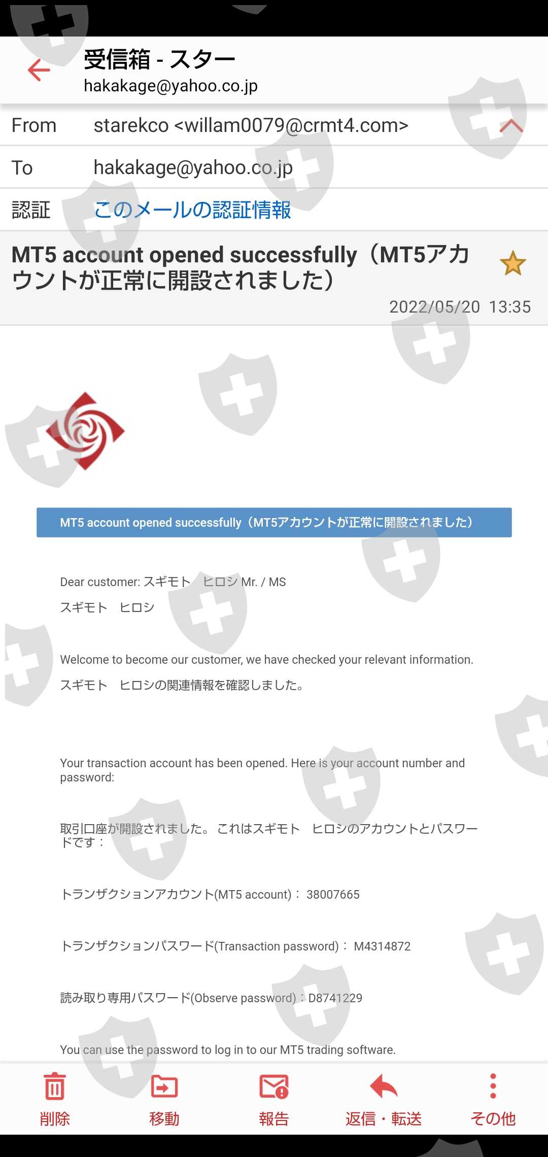This screenshot has width=548, height=1157.
Task: Toggle the gold star on this email
Action: pos(512,263)
